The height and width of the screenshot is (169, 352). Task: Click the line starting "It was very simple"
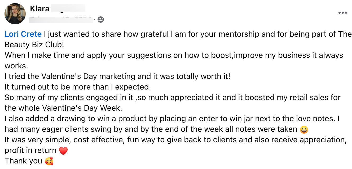coord(175,140)
